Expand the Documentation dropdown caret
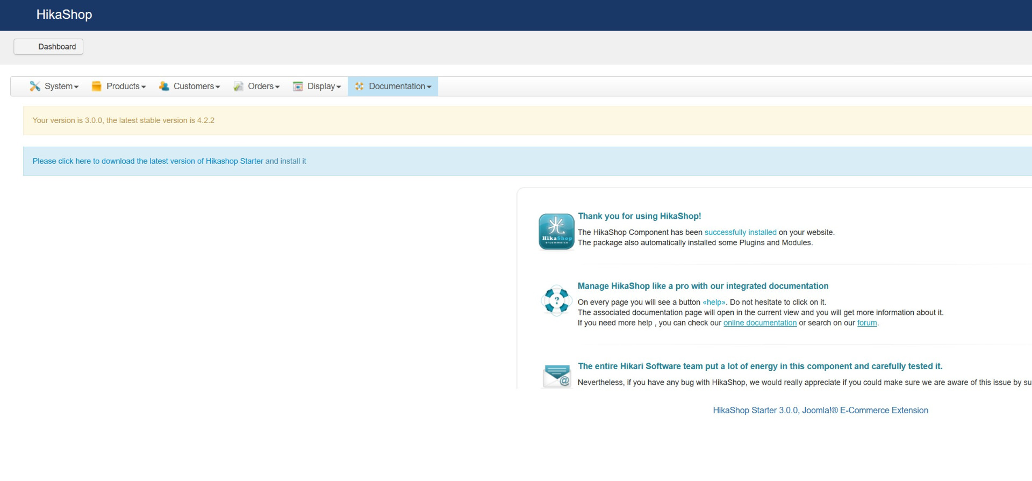The width and height of the screenshot is (1032, 481). point(429,87)
